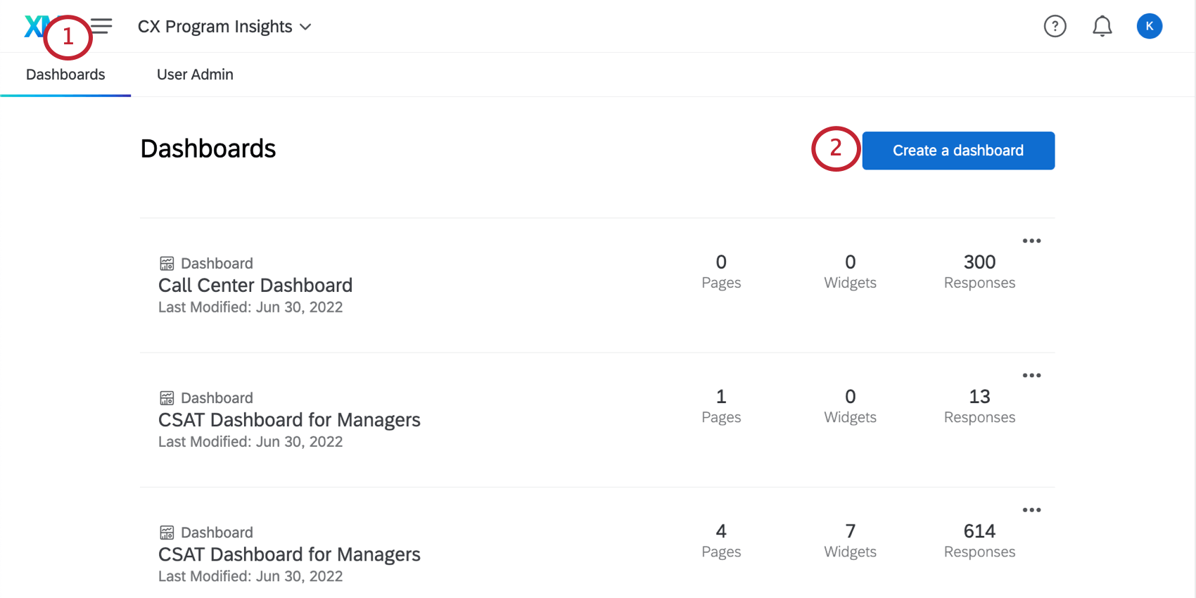
Task: Click the Dashboards page heading
Action: coord(208,148)
